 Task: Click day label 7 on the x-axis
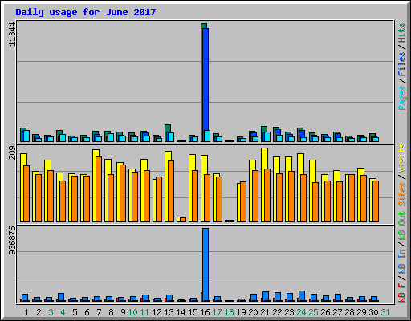coord(99,312)
